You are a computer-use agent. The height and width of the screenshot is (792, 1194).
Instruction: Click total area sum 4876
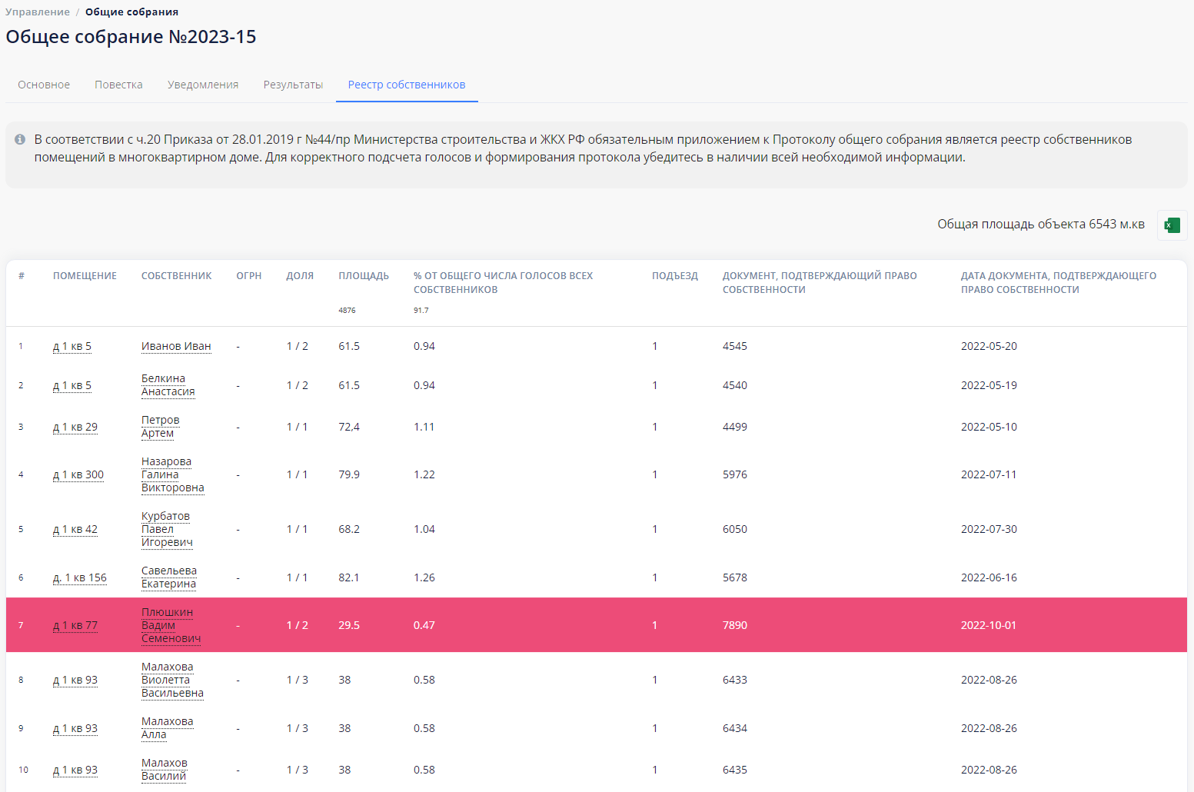point(347,311)
